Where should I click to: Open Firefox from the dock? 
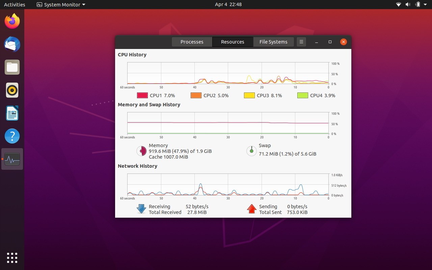[12, 21]
